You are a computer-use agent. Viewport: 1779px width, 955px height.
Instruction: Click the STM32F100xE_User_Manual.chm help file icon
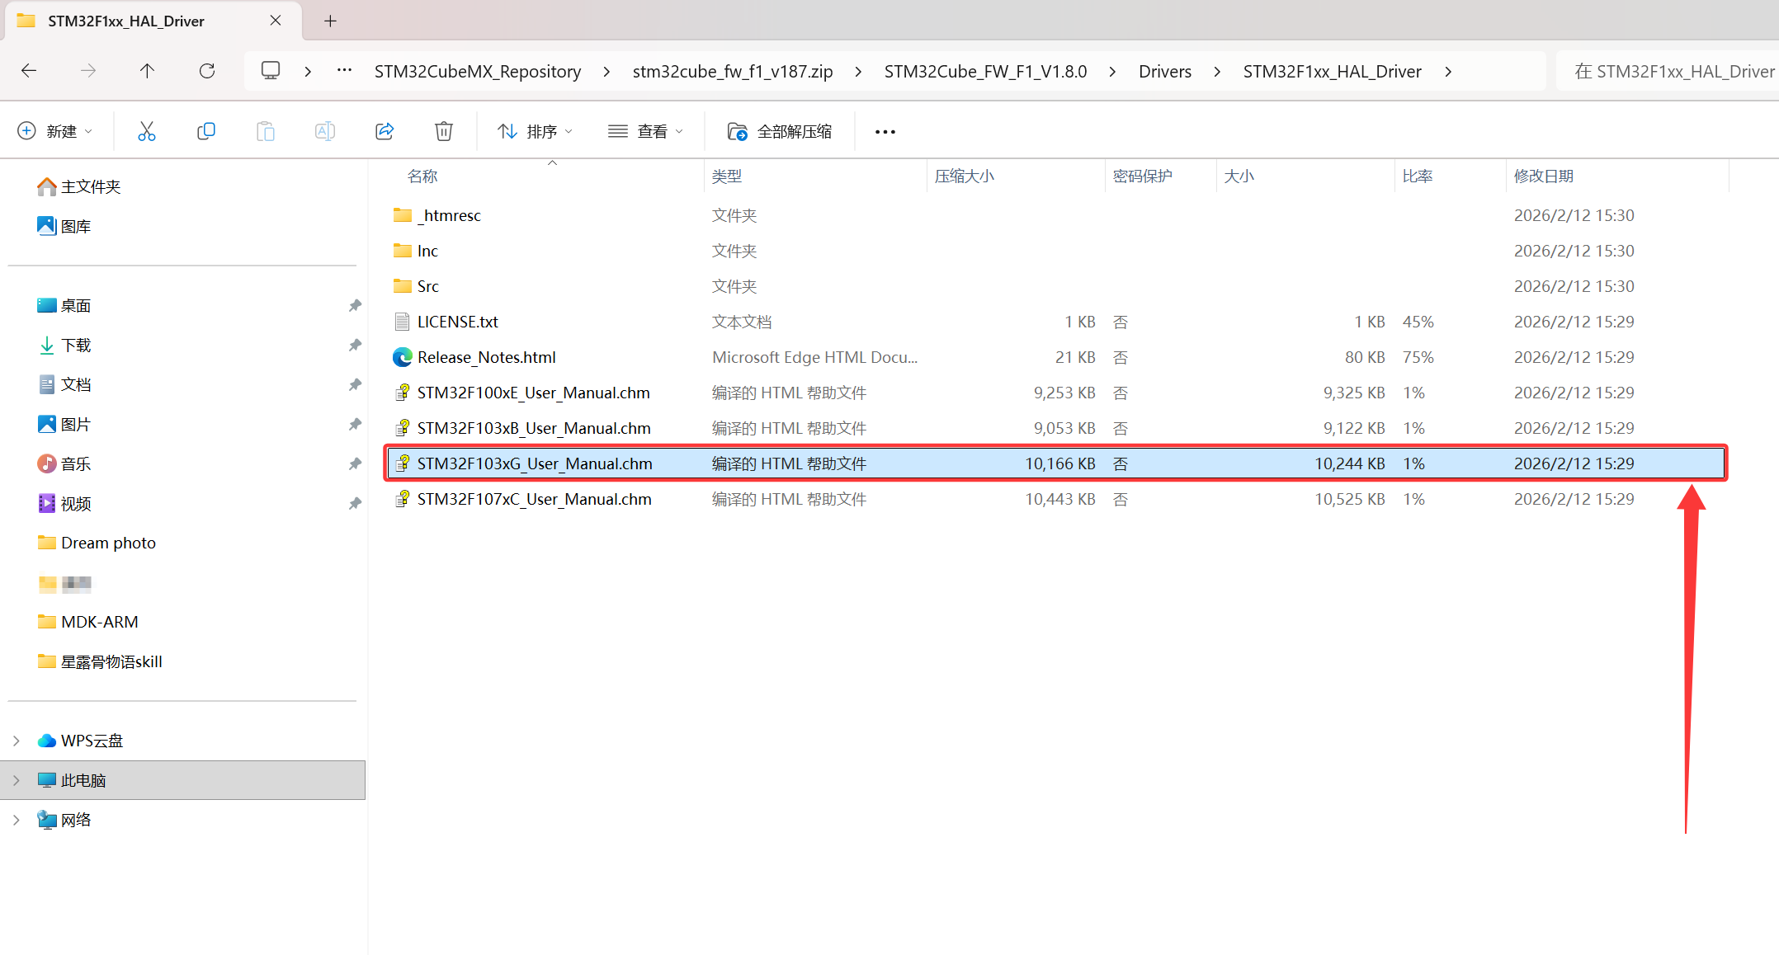(403, 393)
